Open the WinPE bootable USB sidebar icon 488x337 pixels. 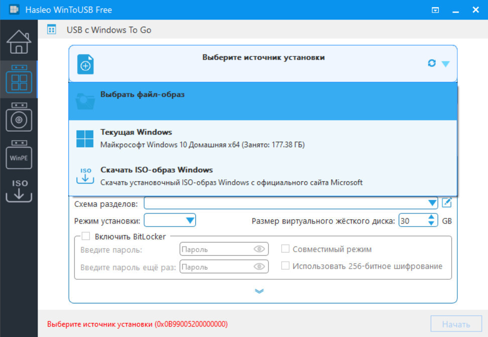pyautogui.click(x=19, y=155)
